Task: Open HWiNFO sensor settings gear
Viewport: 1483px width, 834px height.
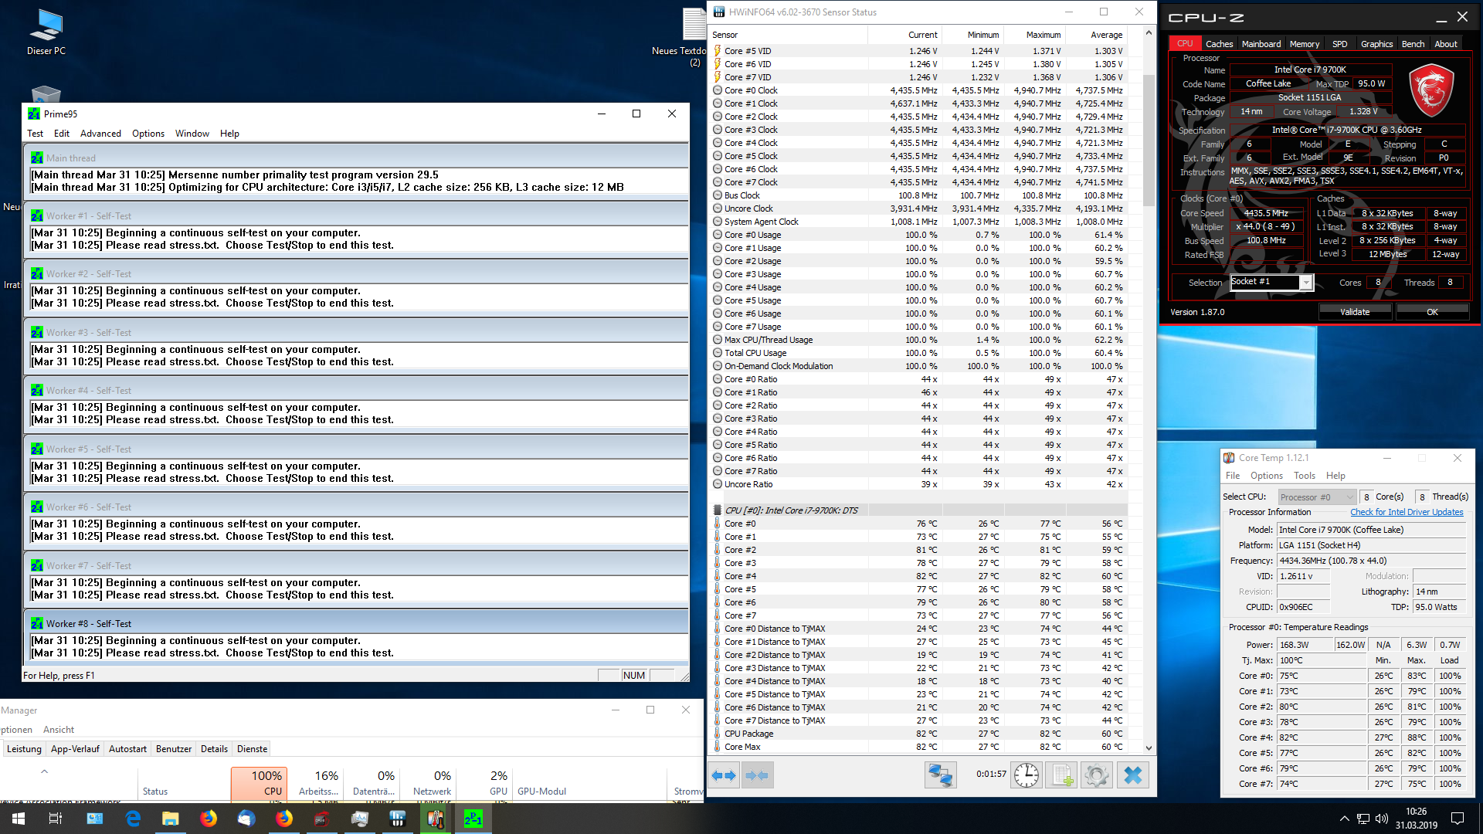Action: [1096, 775]
